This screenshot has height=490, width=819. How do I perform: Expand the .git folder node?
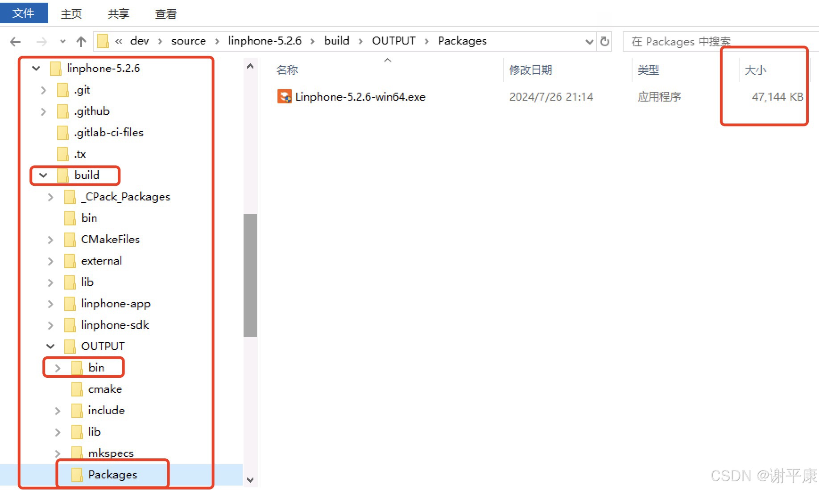(43, 90)
